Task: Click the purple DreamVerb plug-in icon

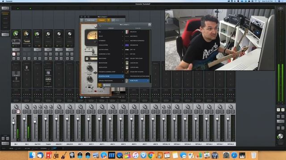Action: coord(127,45)
